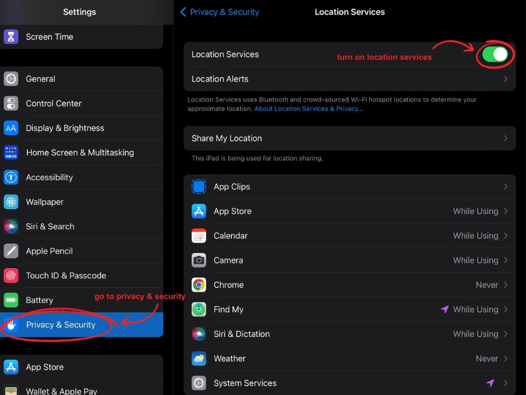Select the Chrome app icon
The height and width of the screenshot is (395, 526).
coord(199,285)
